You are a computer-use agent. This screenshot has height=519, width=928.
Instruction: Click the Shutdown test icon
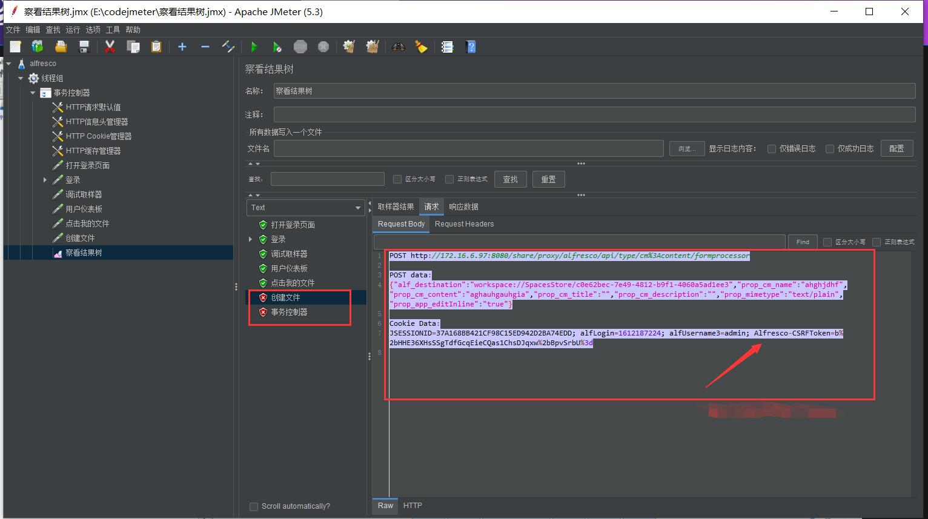coord(323,47)
